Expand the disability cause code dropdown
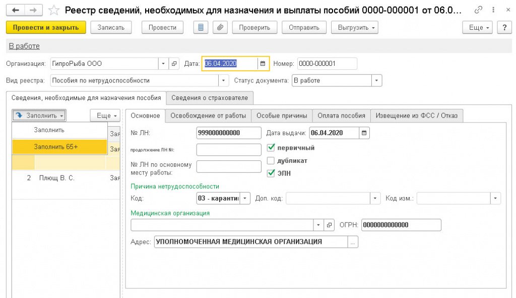Viewport: 516px width, 298px height. pos(245,198)
